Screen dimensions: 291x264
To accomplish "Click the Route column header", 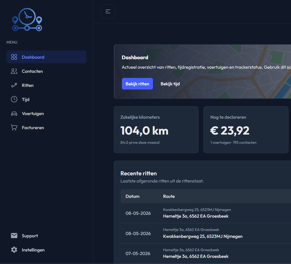I will pos(169,196).
